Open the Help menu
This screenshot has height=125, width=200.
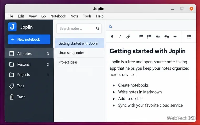click(x=100, y=16)
